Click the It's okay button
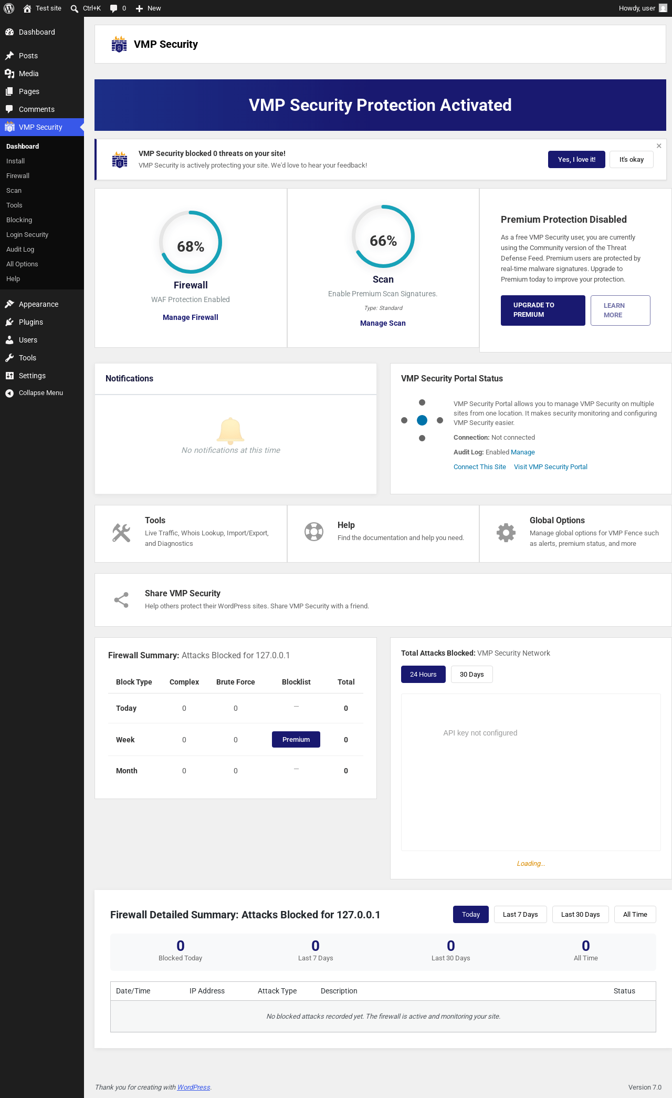 coord(632,160)
